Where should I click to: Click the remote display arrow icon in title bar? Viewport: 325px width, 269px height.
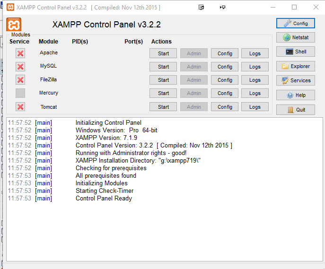tap(223, 7)
